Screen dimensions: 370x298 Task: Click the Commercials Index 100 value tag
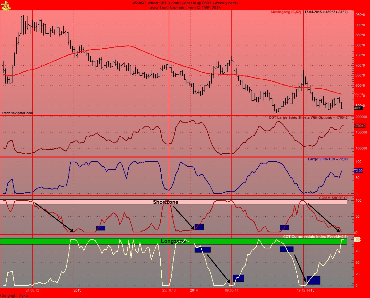357,239
